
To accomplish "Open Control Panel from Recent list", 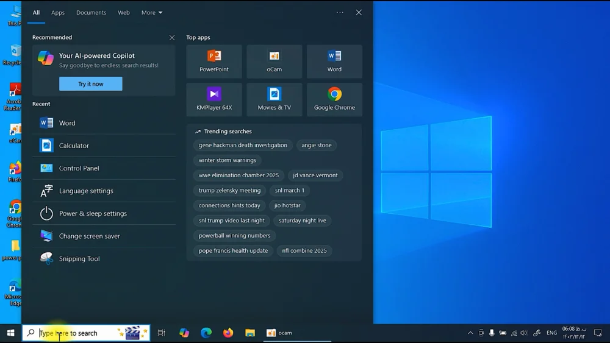I will pyautogui.click(x=104, y=168).
